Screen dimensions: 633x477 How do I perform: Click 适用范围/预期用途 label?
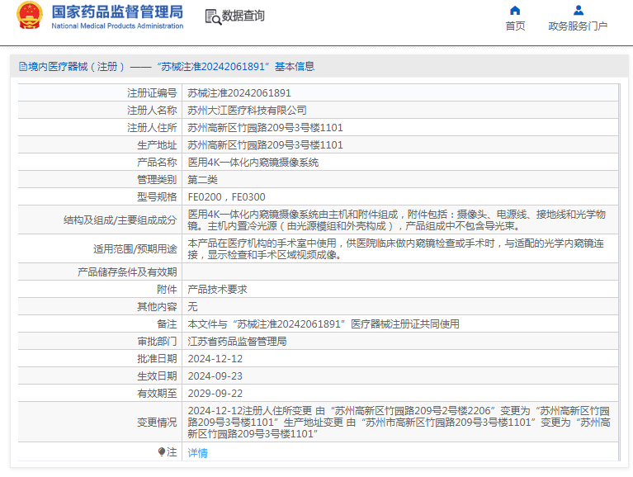click(x=135, y=249)
